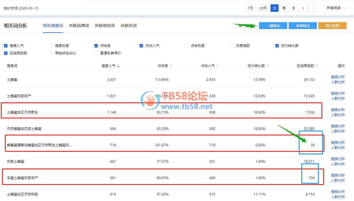
Task: Open 人群分析 link for 农家土蜂蜜 row
Action: [338, 164]
